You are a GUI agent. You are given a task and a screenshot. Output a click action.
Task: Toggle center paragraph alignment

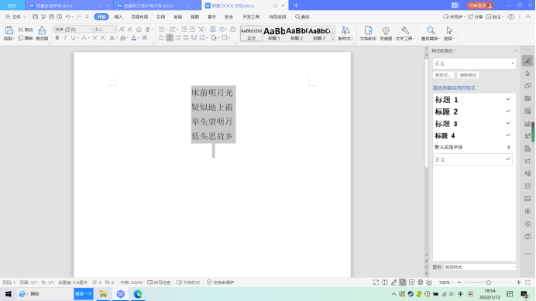[x=170, y=38]
